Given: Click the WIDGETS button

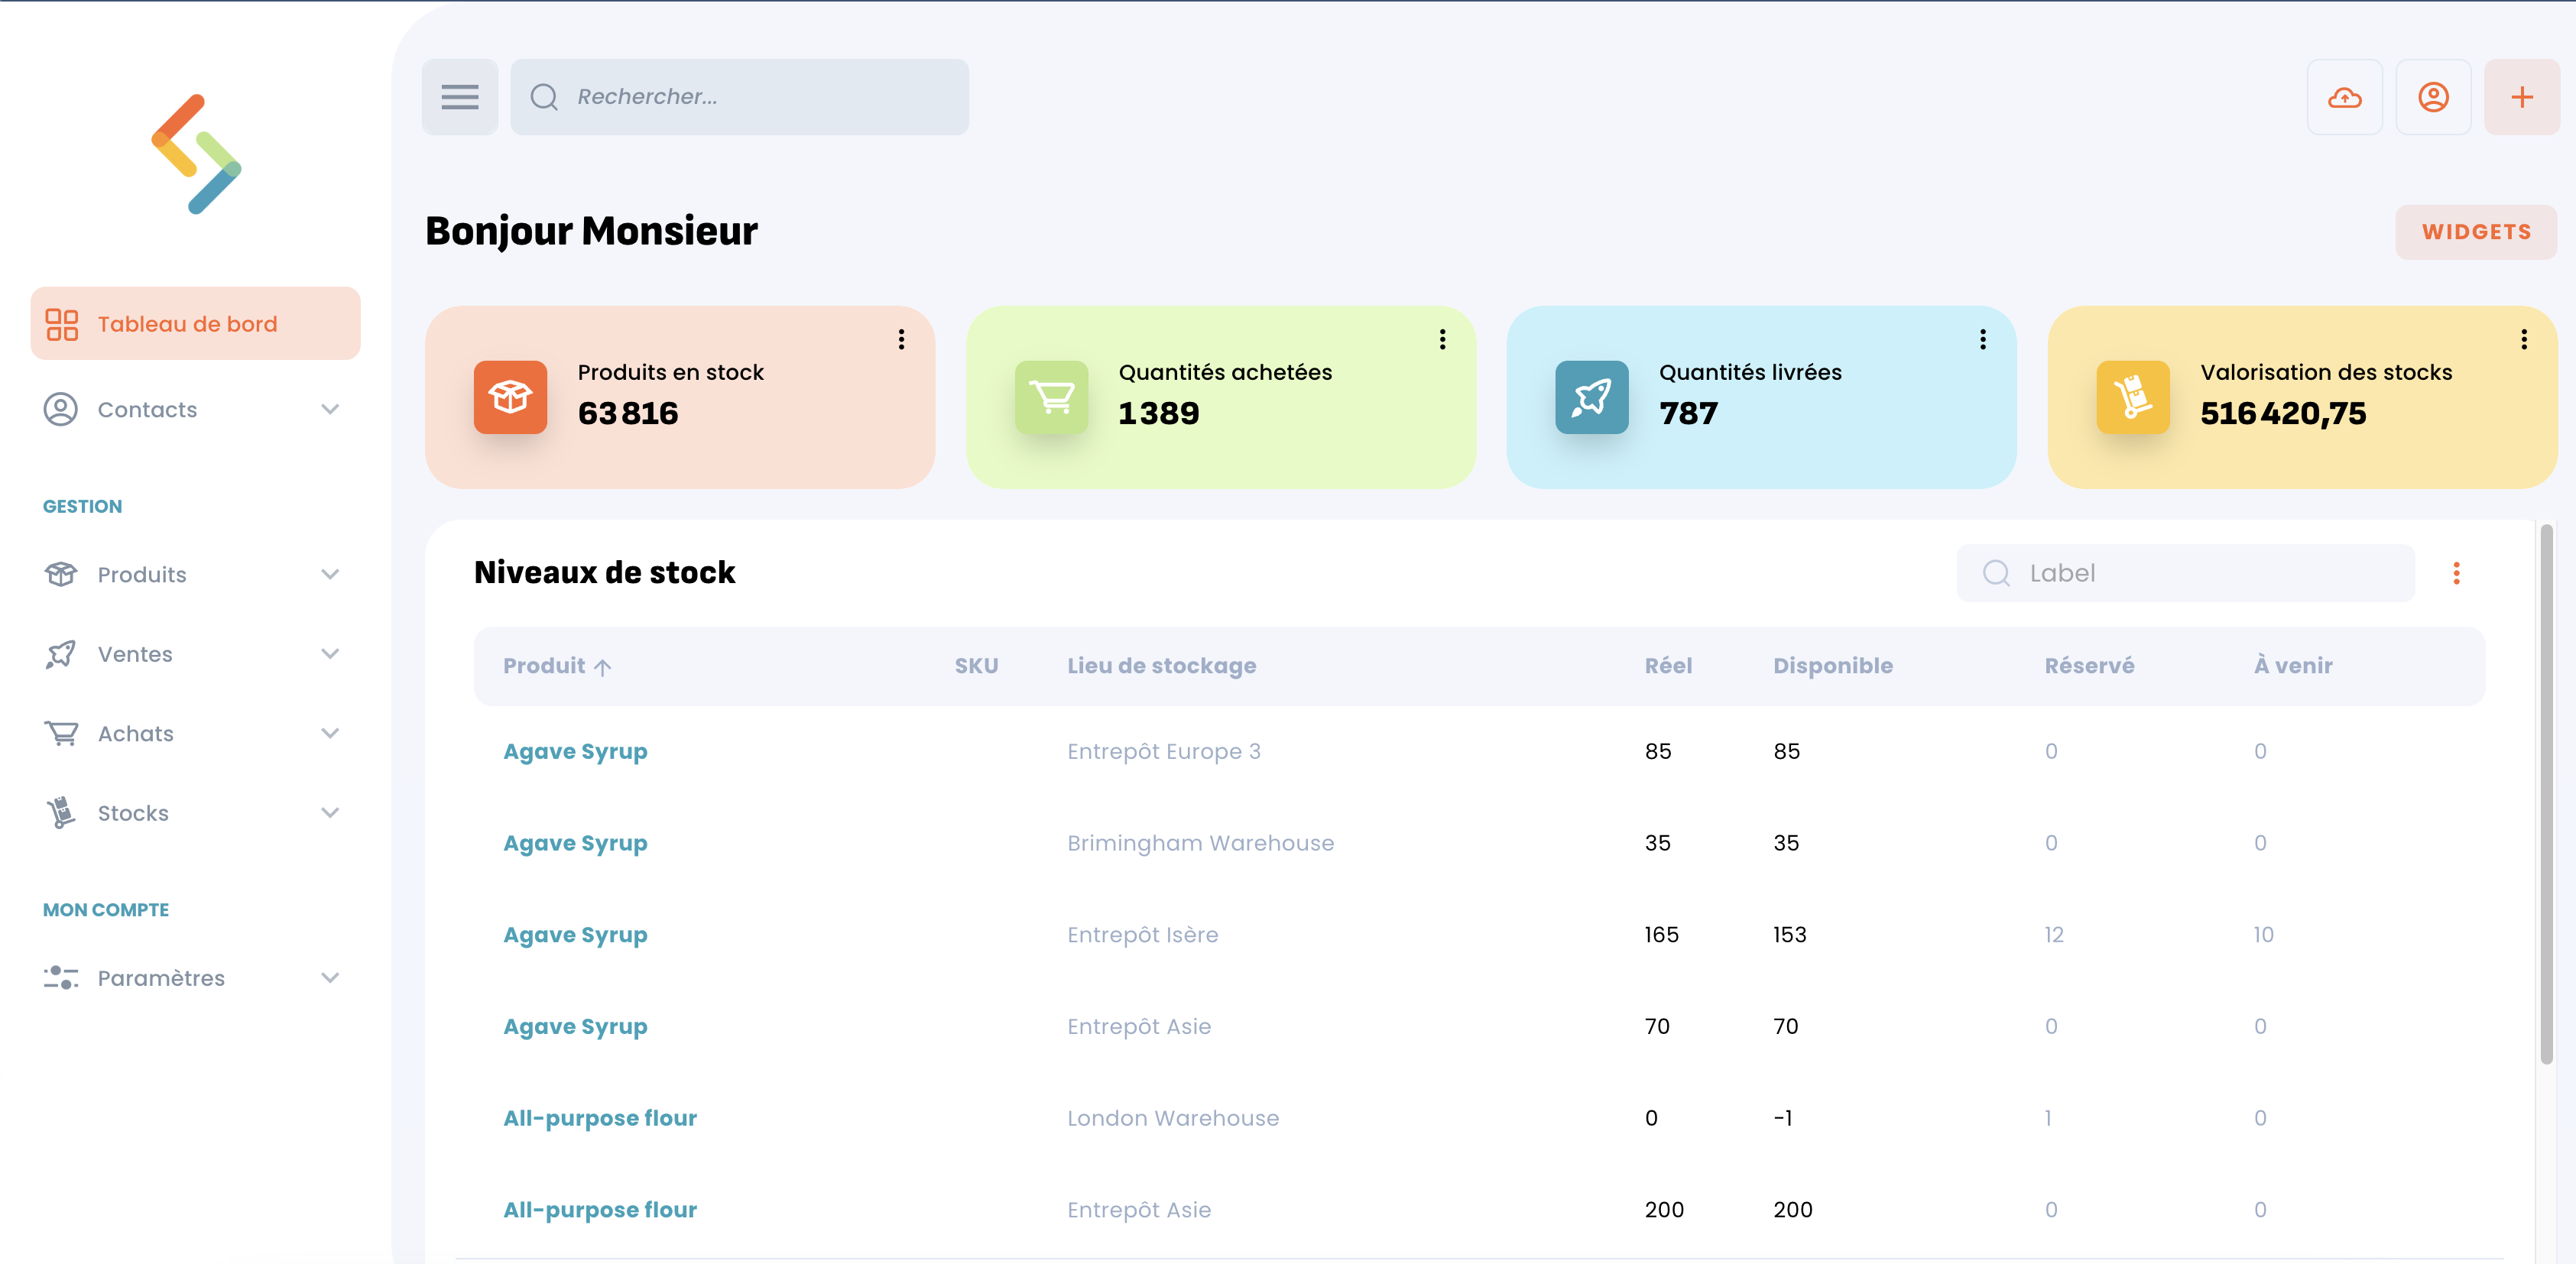Looking at the screenshot, I should 2476,232.
